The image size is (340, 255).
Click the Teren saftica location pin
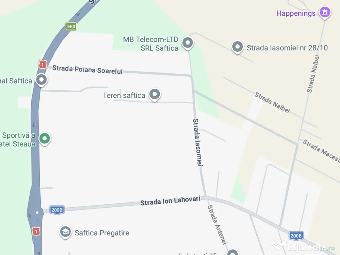(x=155, y=95)
